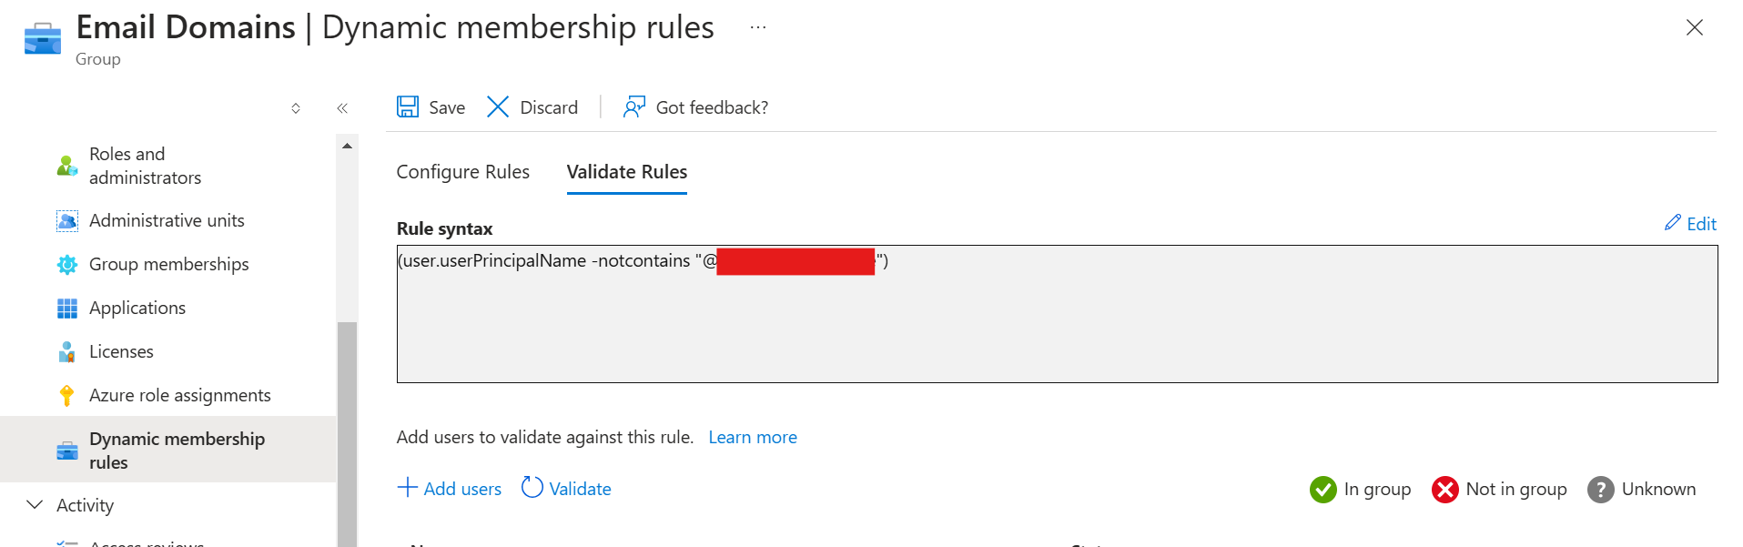Switch to the Configure Rules tab
This screenshot has width=1743, height=547.
[462, 171]
